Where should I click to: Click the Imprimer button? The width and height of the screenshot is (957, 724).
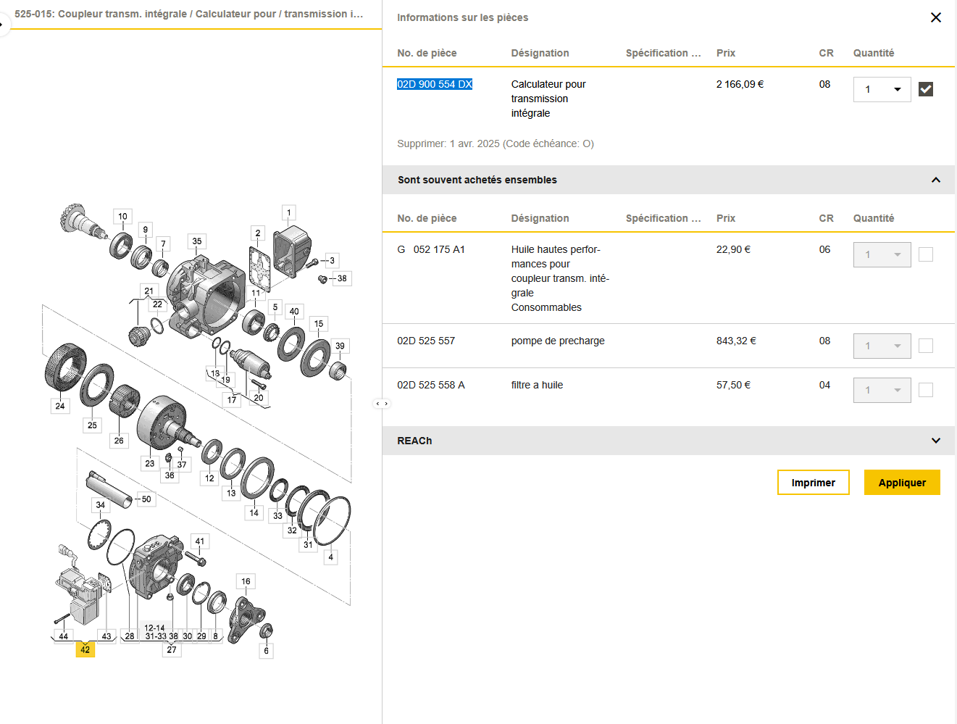point(813,483)
